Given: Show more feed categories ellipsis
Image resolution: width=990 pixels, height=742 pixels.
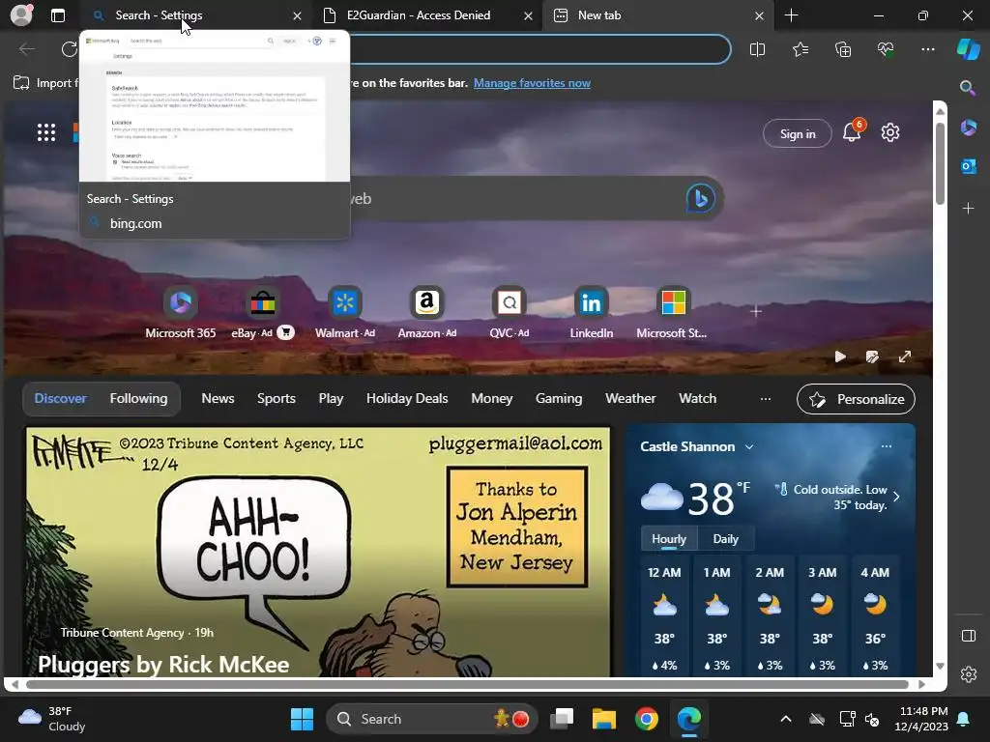Looking at the screenshot, I should tap(766, 399).
